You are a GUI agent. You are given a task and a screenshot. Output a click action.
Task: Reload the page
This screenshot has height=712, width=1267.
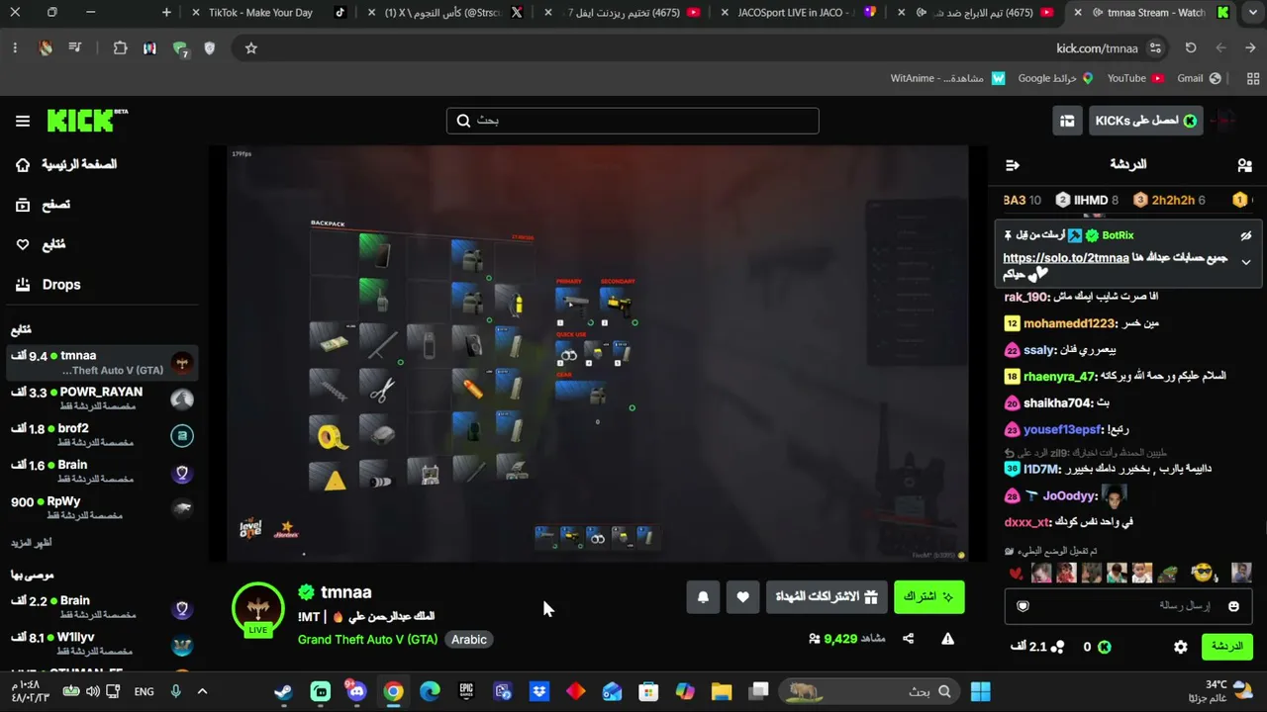pyautogui.click(x=1191, y=47)
